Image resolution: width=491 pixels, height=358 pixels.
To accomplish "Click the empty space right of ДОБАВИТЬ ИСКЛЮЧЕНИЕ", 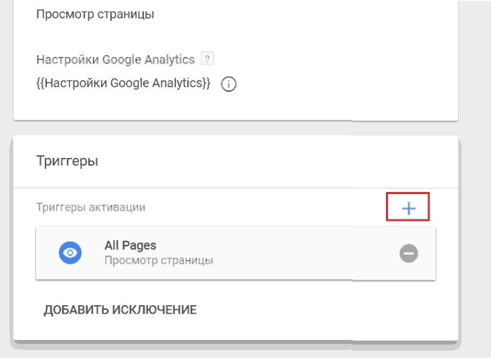I will [x=313, y=310].
